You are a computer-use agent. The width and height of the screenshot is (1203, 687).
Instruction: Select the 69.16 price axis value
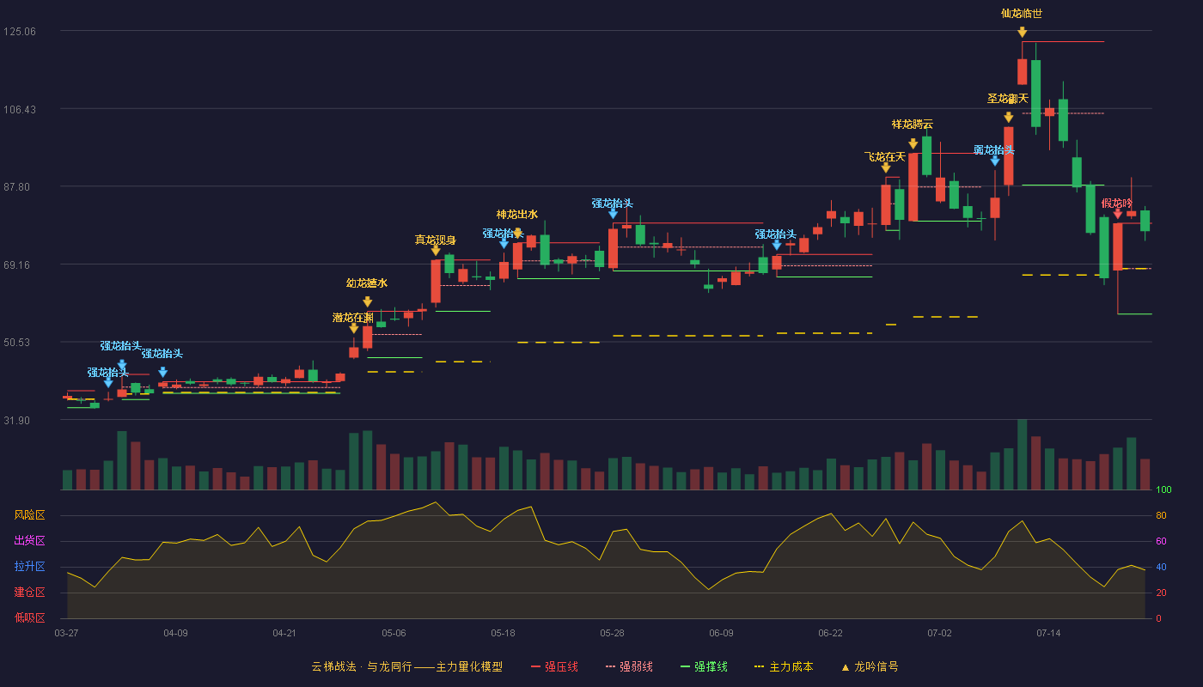pos(19,265)
